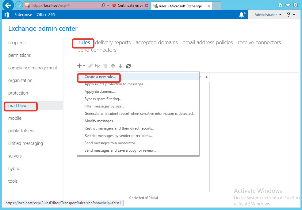This screenshot has width=302, height=210.
Task: Click the Office 365 link in header
Action: [46, 15]
